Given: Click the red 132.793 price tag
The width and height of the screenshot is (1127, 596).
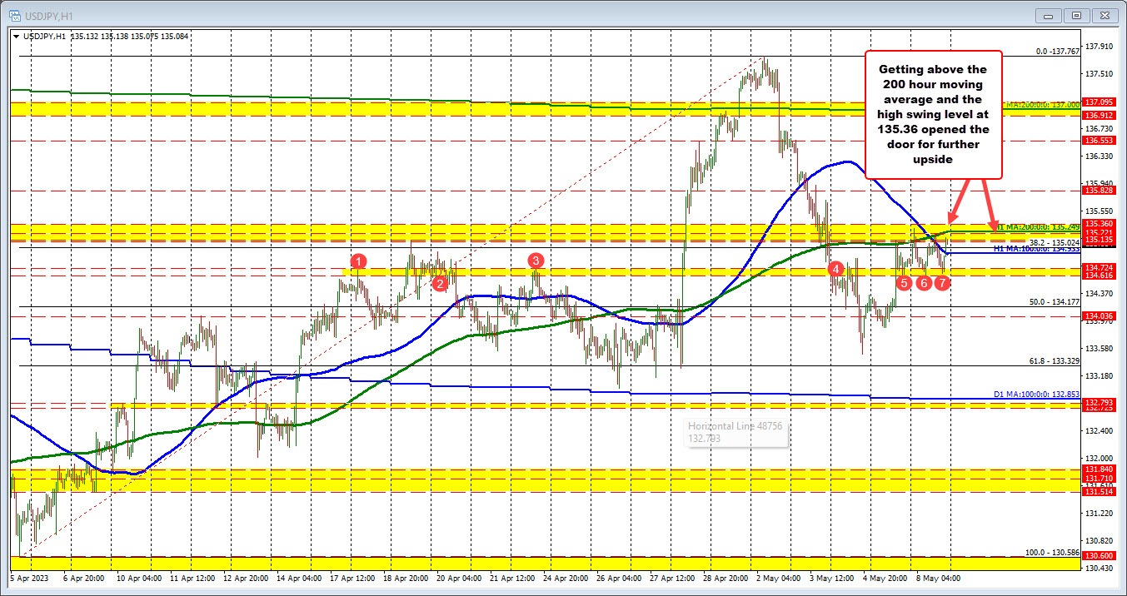Looking at the screenshot, I should point(1100,402).
